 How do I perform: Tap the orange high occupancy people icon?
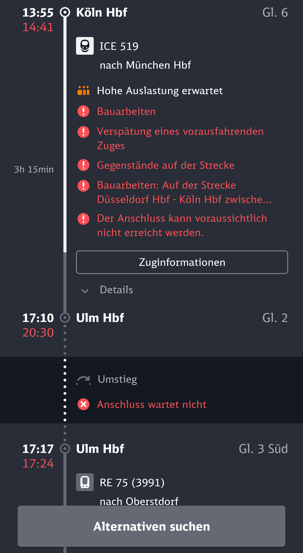click(x=83, y=91)
